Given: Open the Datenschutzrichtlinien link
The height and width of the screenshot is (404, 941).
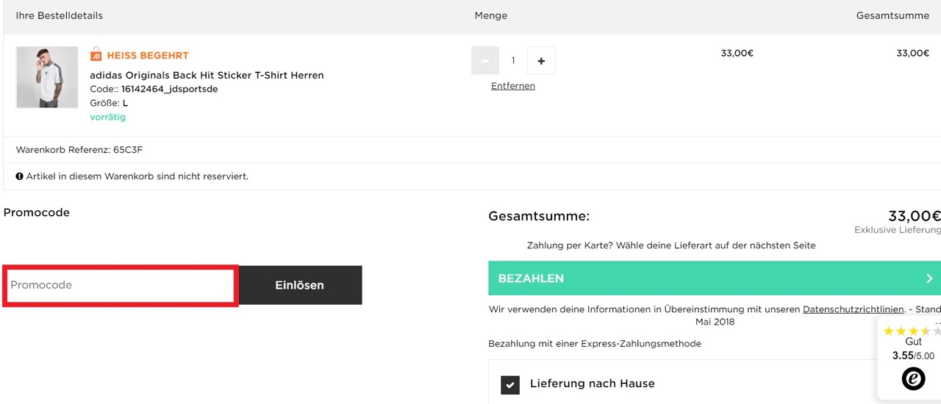Looking at the screenshot, I should click(x=854, y=309).
